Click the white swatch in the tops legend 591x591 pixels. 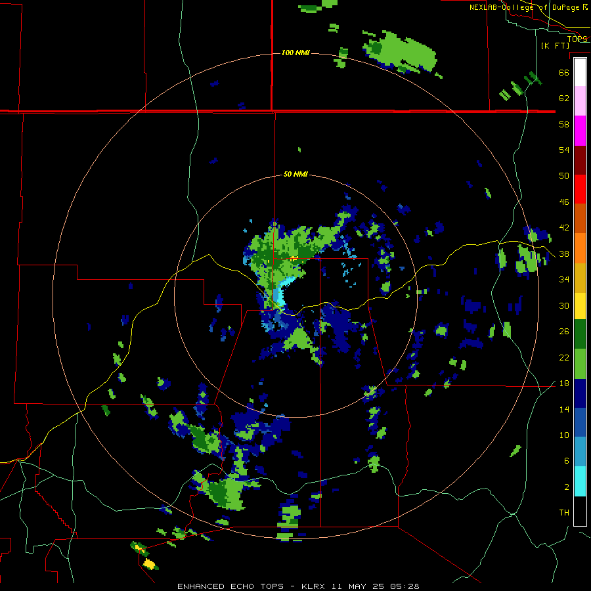(580, 72)
